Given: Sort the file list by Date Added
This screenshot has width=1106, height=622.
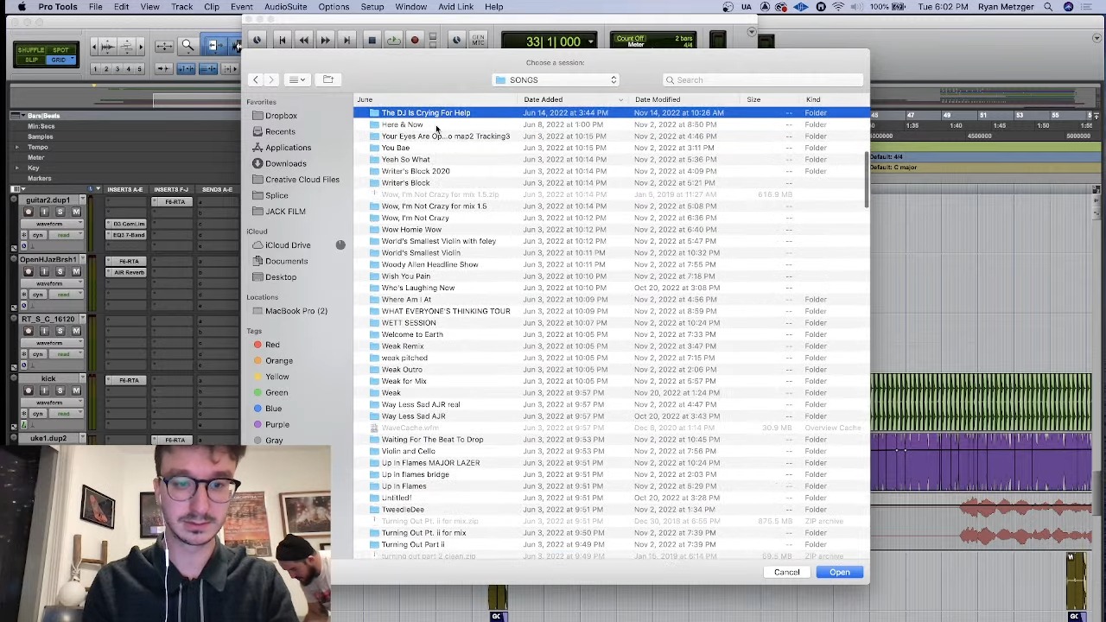Looking at the screenshot, I should [x=573, y=99].
